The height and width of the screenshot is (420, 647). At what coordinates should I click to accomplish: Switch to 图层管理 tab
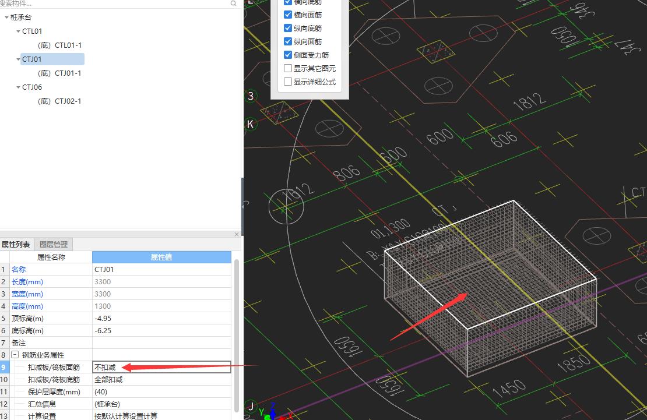pyautogui.click(x=54, y=245)
